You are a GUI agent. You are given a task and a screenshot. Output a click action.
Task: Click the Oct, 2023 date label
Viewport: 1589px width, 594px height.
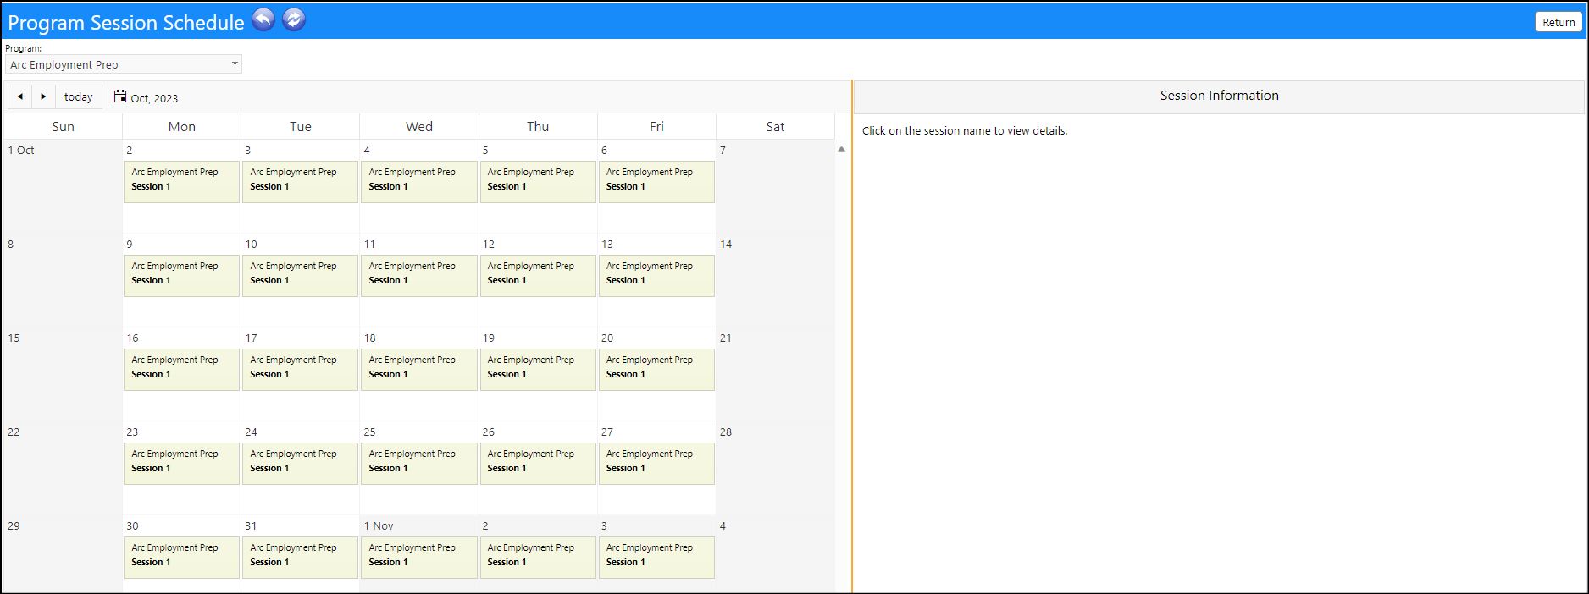(154, 98)
